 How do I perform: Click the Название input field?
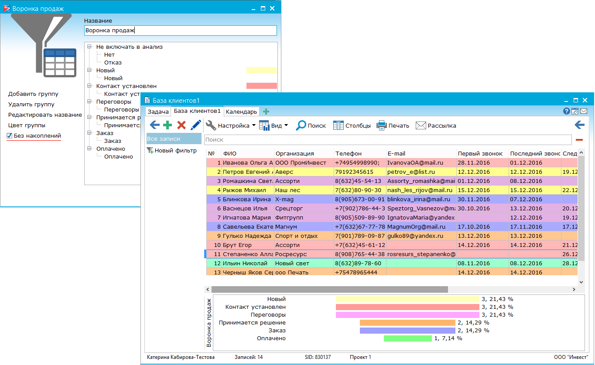point(180,30)
